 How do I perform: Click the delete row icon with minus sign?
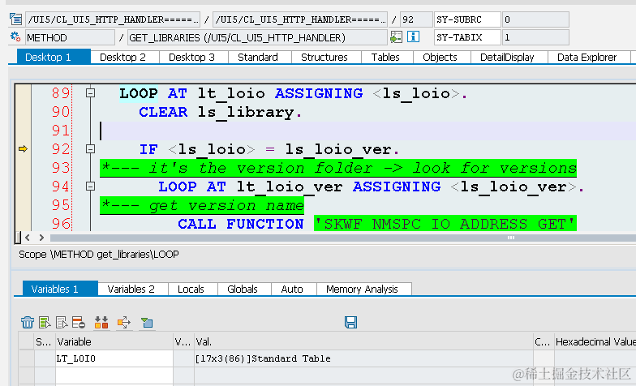click(x=78, y=323)
